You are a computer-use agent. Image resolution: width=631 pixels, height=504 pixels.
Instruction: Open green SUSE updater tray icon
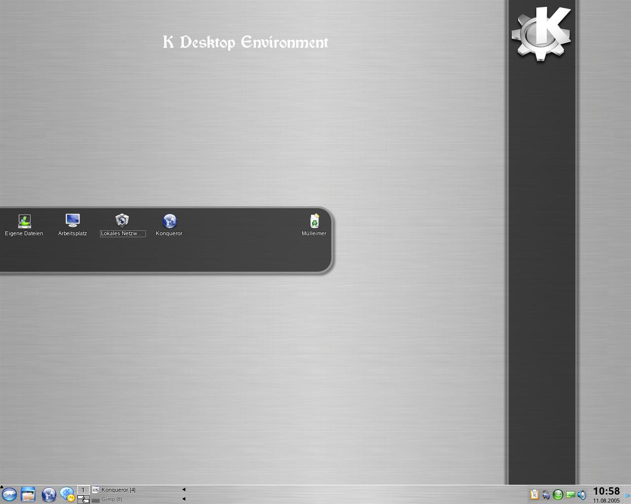[558, 495]
